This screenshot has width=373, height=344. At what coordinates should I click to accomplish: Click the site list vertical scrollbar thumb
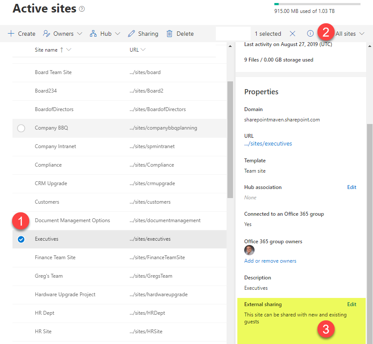tap(230, 139)
